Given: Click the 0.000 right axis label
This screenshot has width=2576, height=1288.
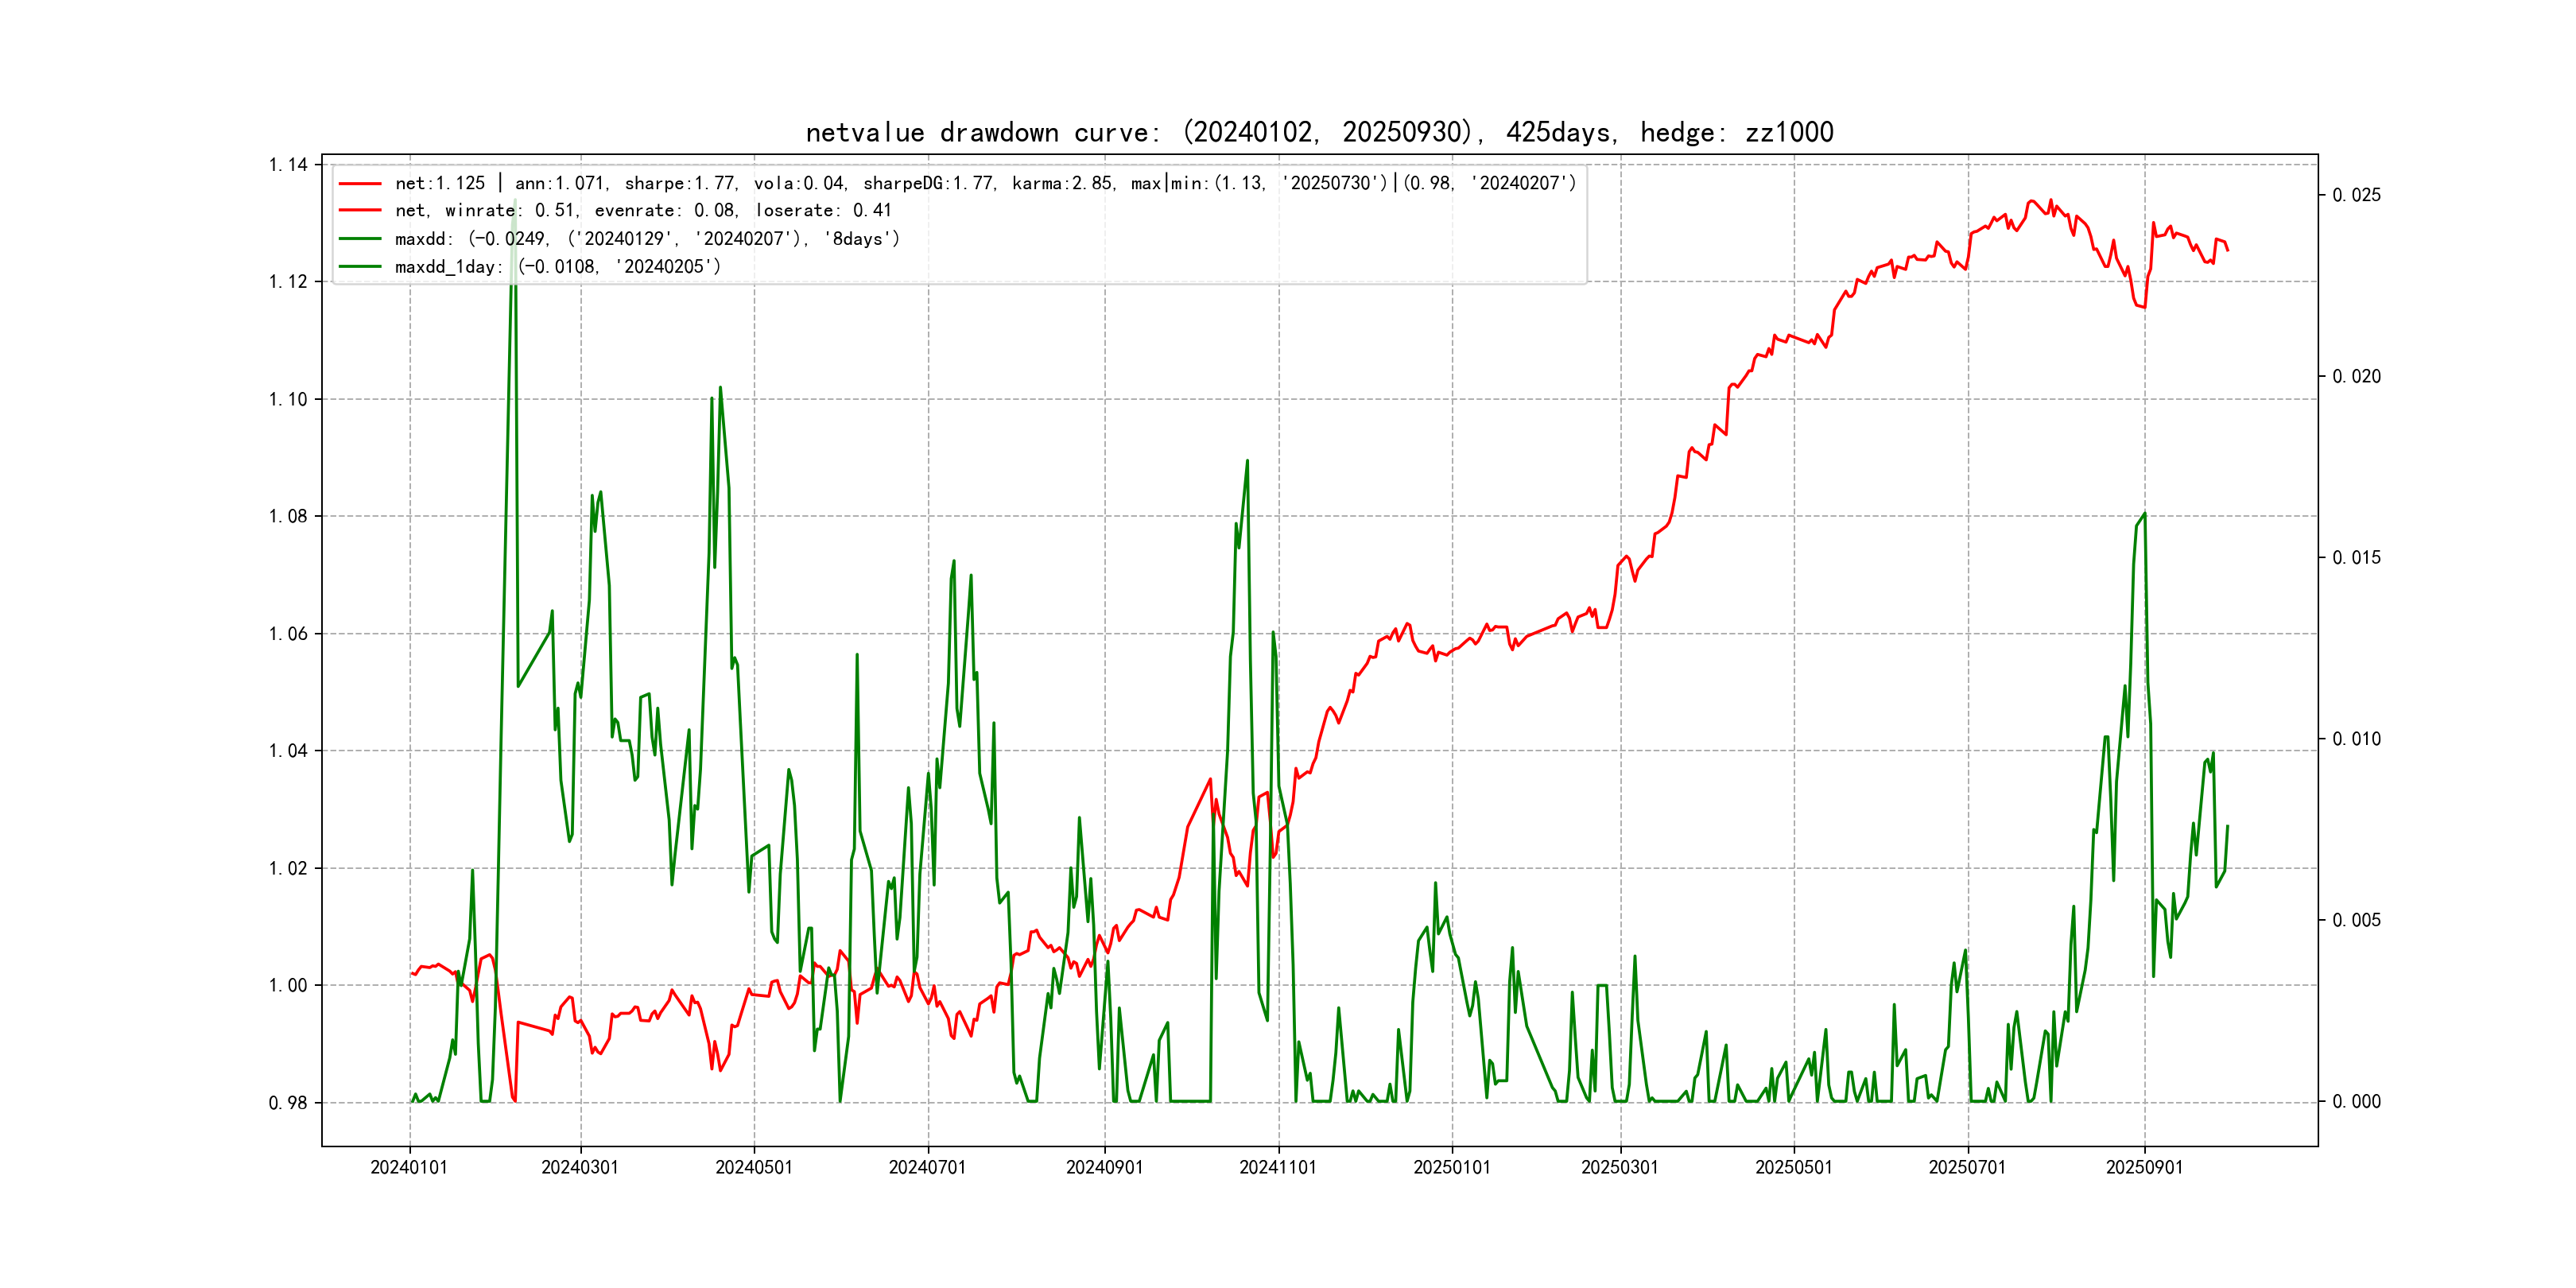Looking at the screenshot, I should point(2357,1102).
